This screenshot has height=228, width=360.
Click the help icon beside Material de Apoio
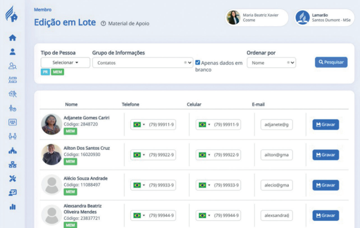(103, 24)
